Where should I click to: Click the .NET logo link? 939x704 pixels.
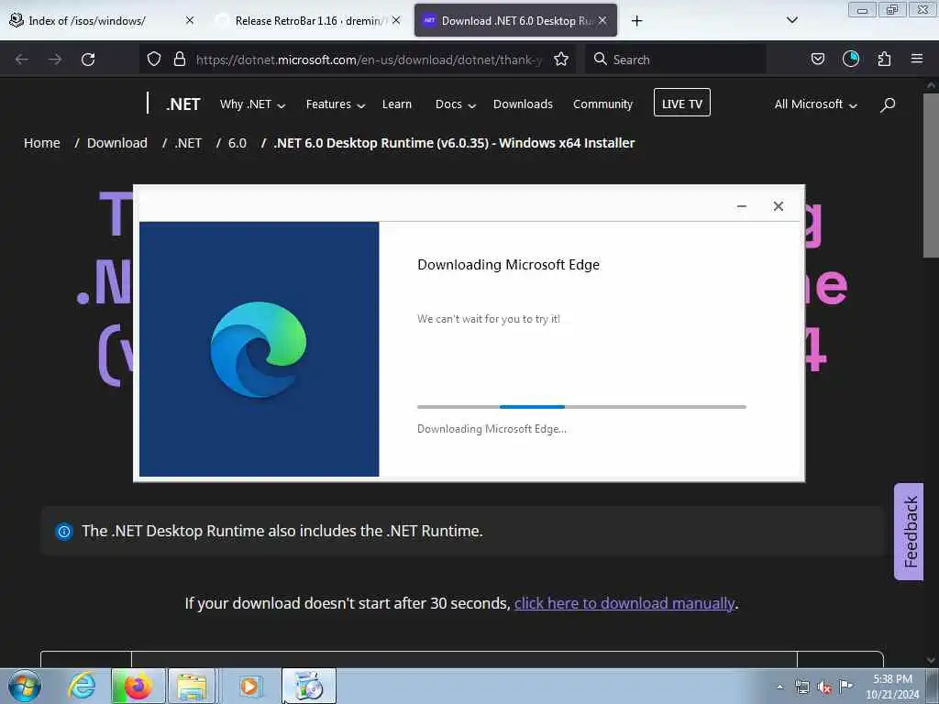pyautogui.click(x=182, y=104)
